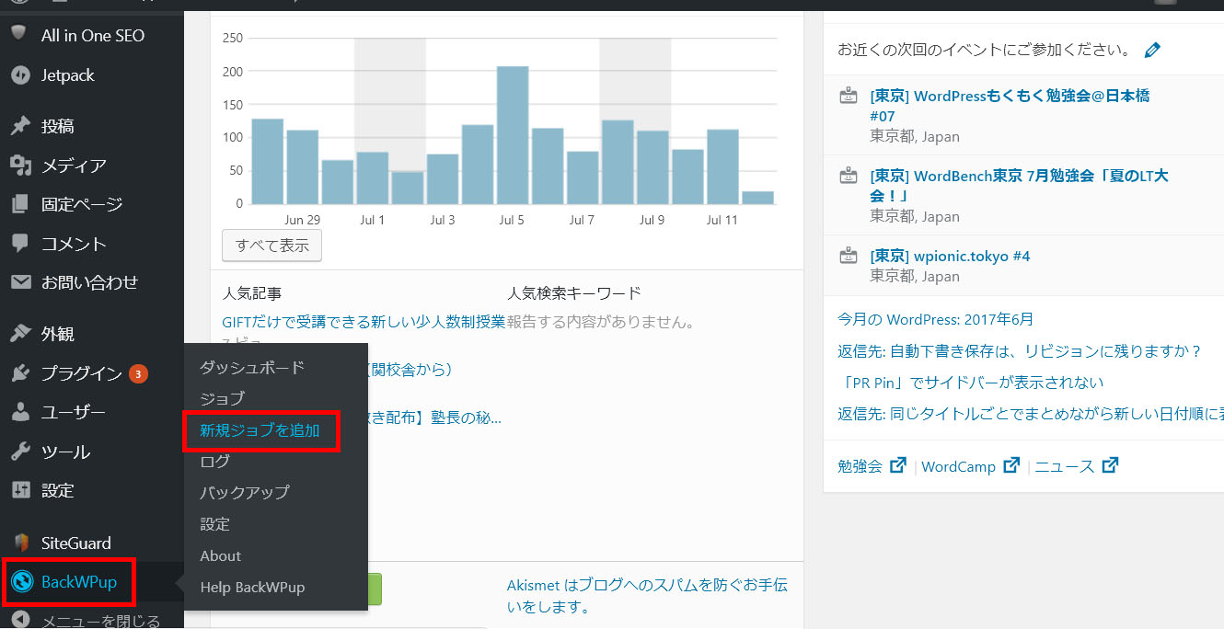
Task: Open the WordPressもくもく勉強会＠日本橋 #07 event
Action: click(x=1010, y=106)
